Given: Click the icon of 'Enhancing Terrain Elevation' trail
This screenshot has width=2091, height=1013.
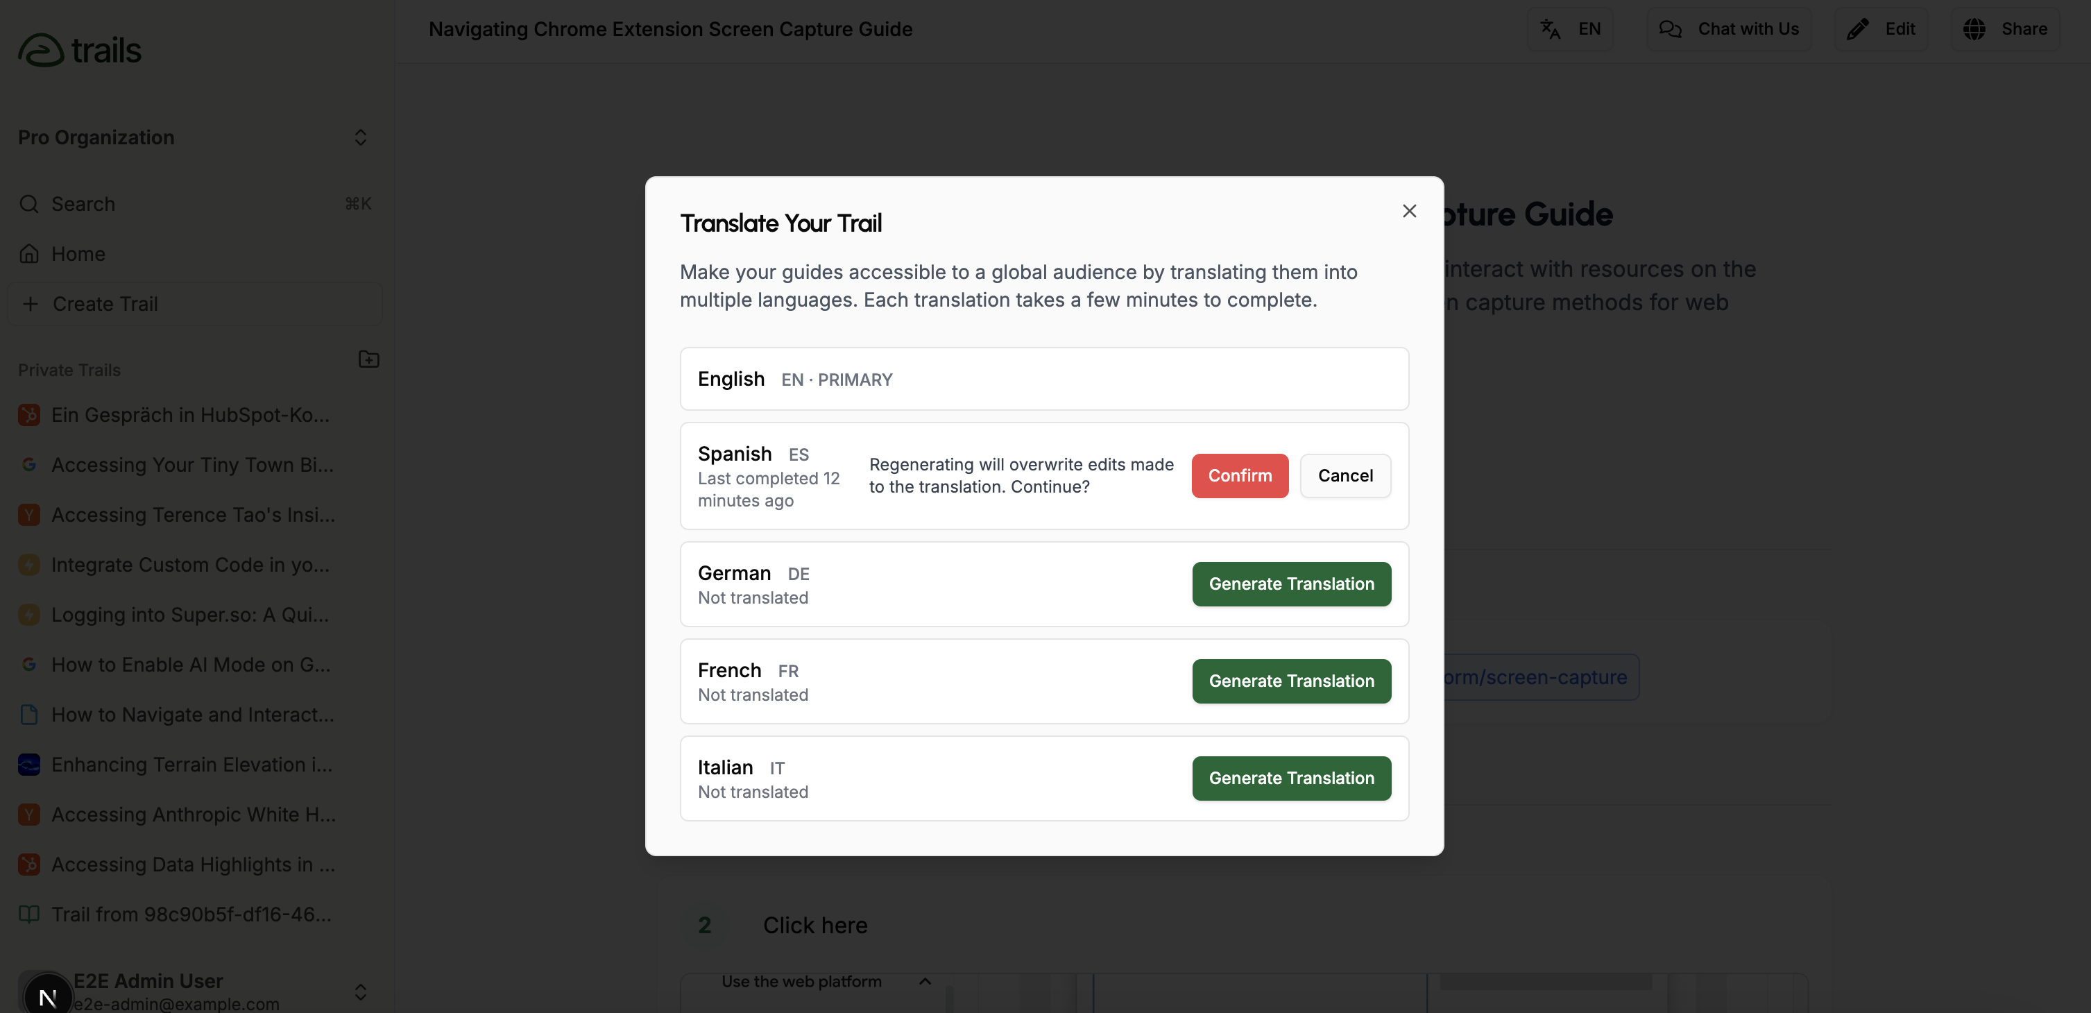Looking at the screenshot, I should click(29, 765).
